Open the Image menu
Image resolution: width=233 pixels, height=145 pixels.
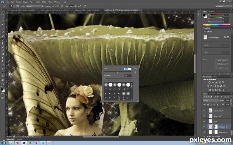pos(19,2)
